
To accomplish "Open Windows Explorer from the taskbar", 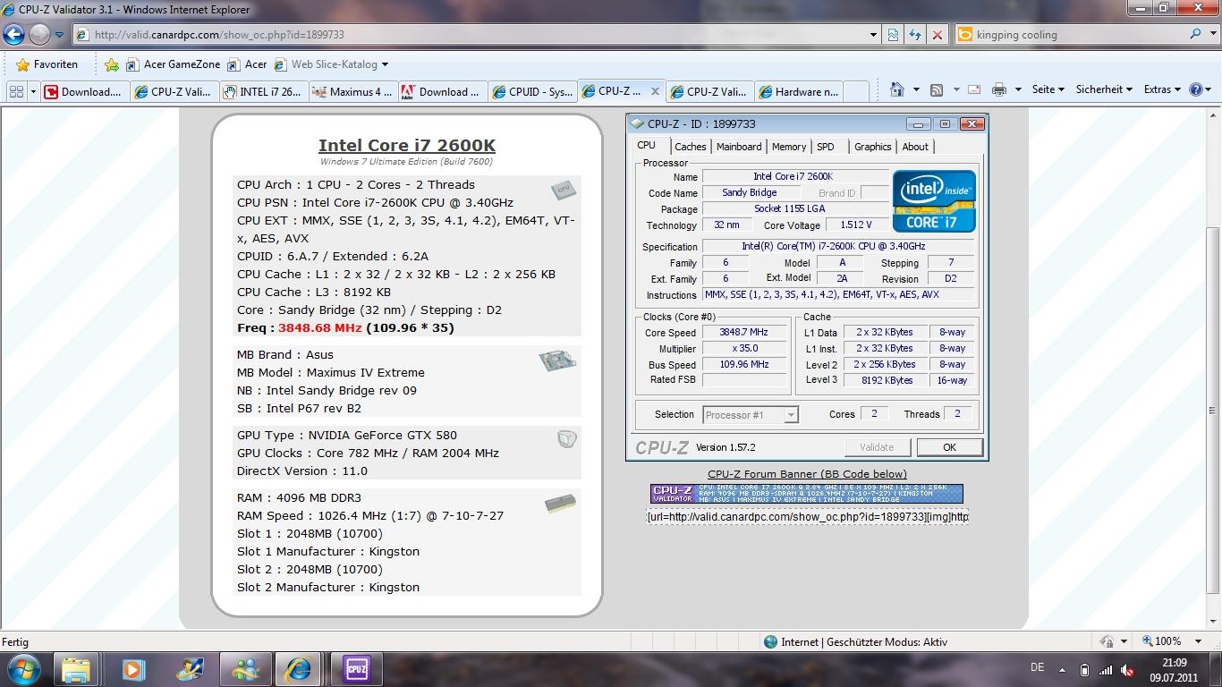I will [x=76, y=669].
